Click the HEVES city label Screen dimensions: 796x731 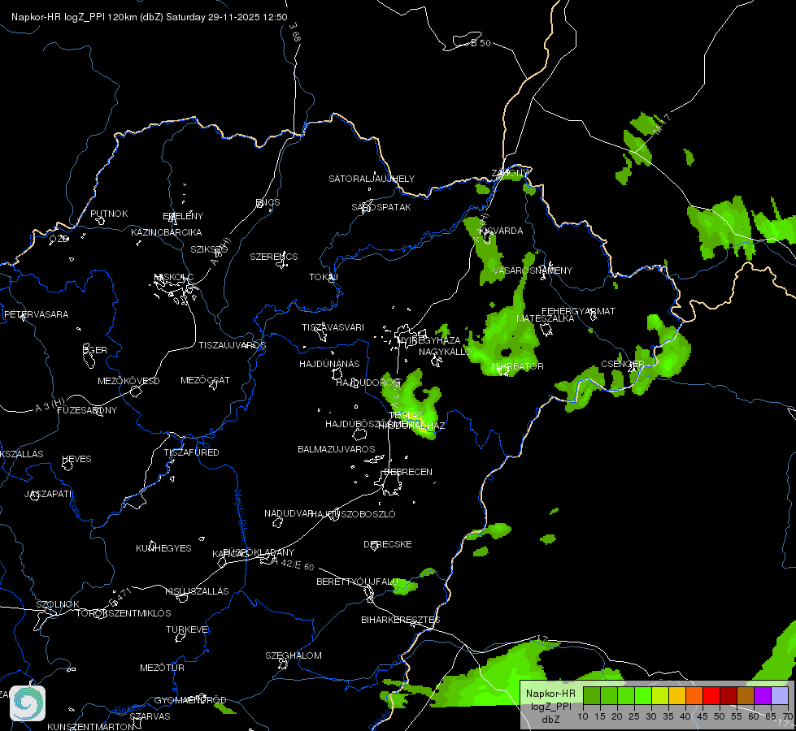(x=76, y=459)
